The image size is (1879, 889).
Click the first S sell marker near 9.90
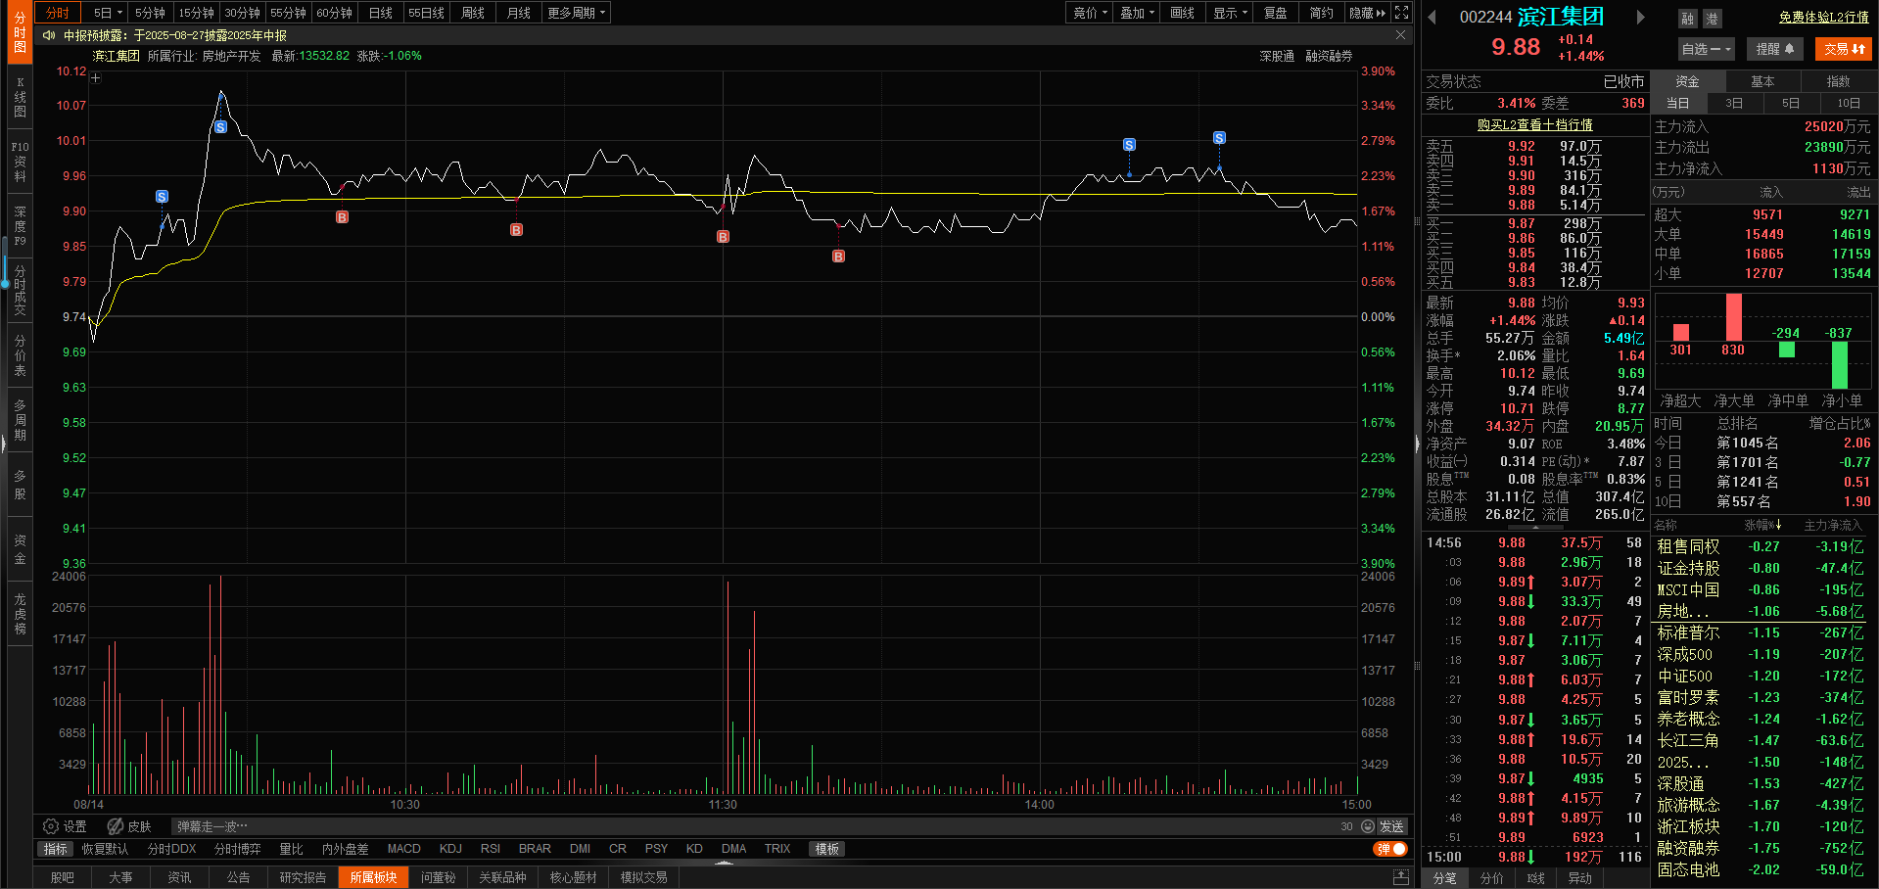pos(162,197)
